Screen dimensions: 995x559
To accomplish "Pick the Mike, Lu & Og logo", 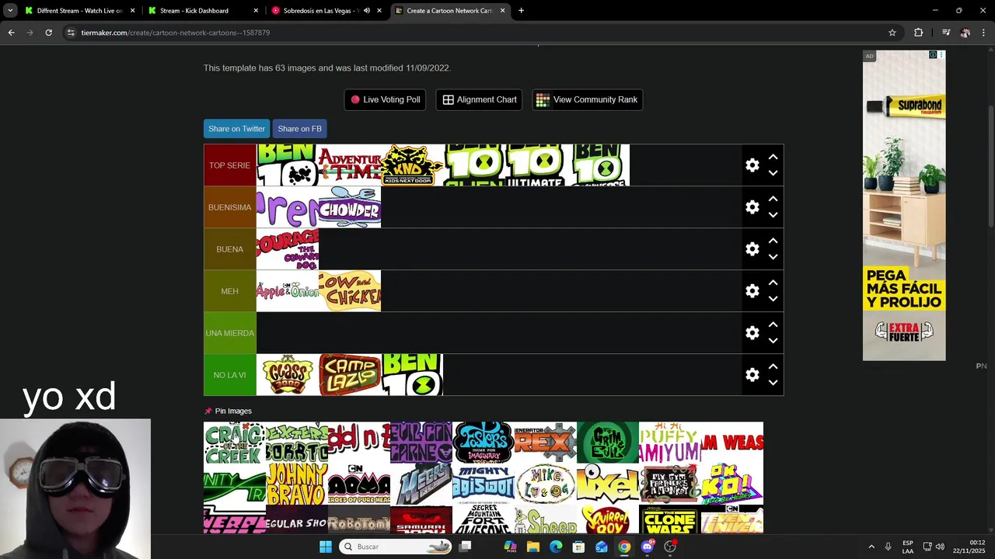I will pos(546,484).
